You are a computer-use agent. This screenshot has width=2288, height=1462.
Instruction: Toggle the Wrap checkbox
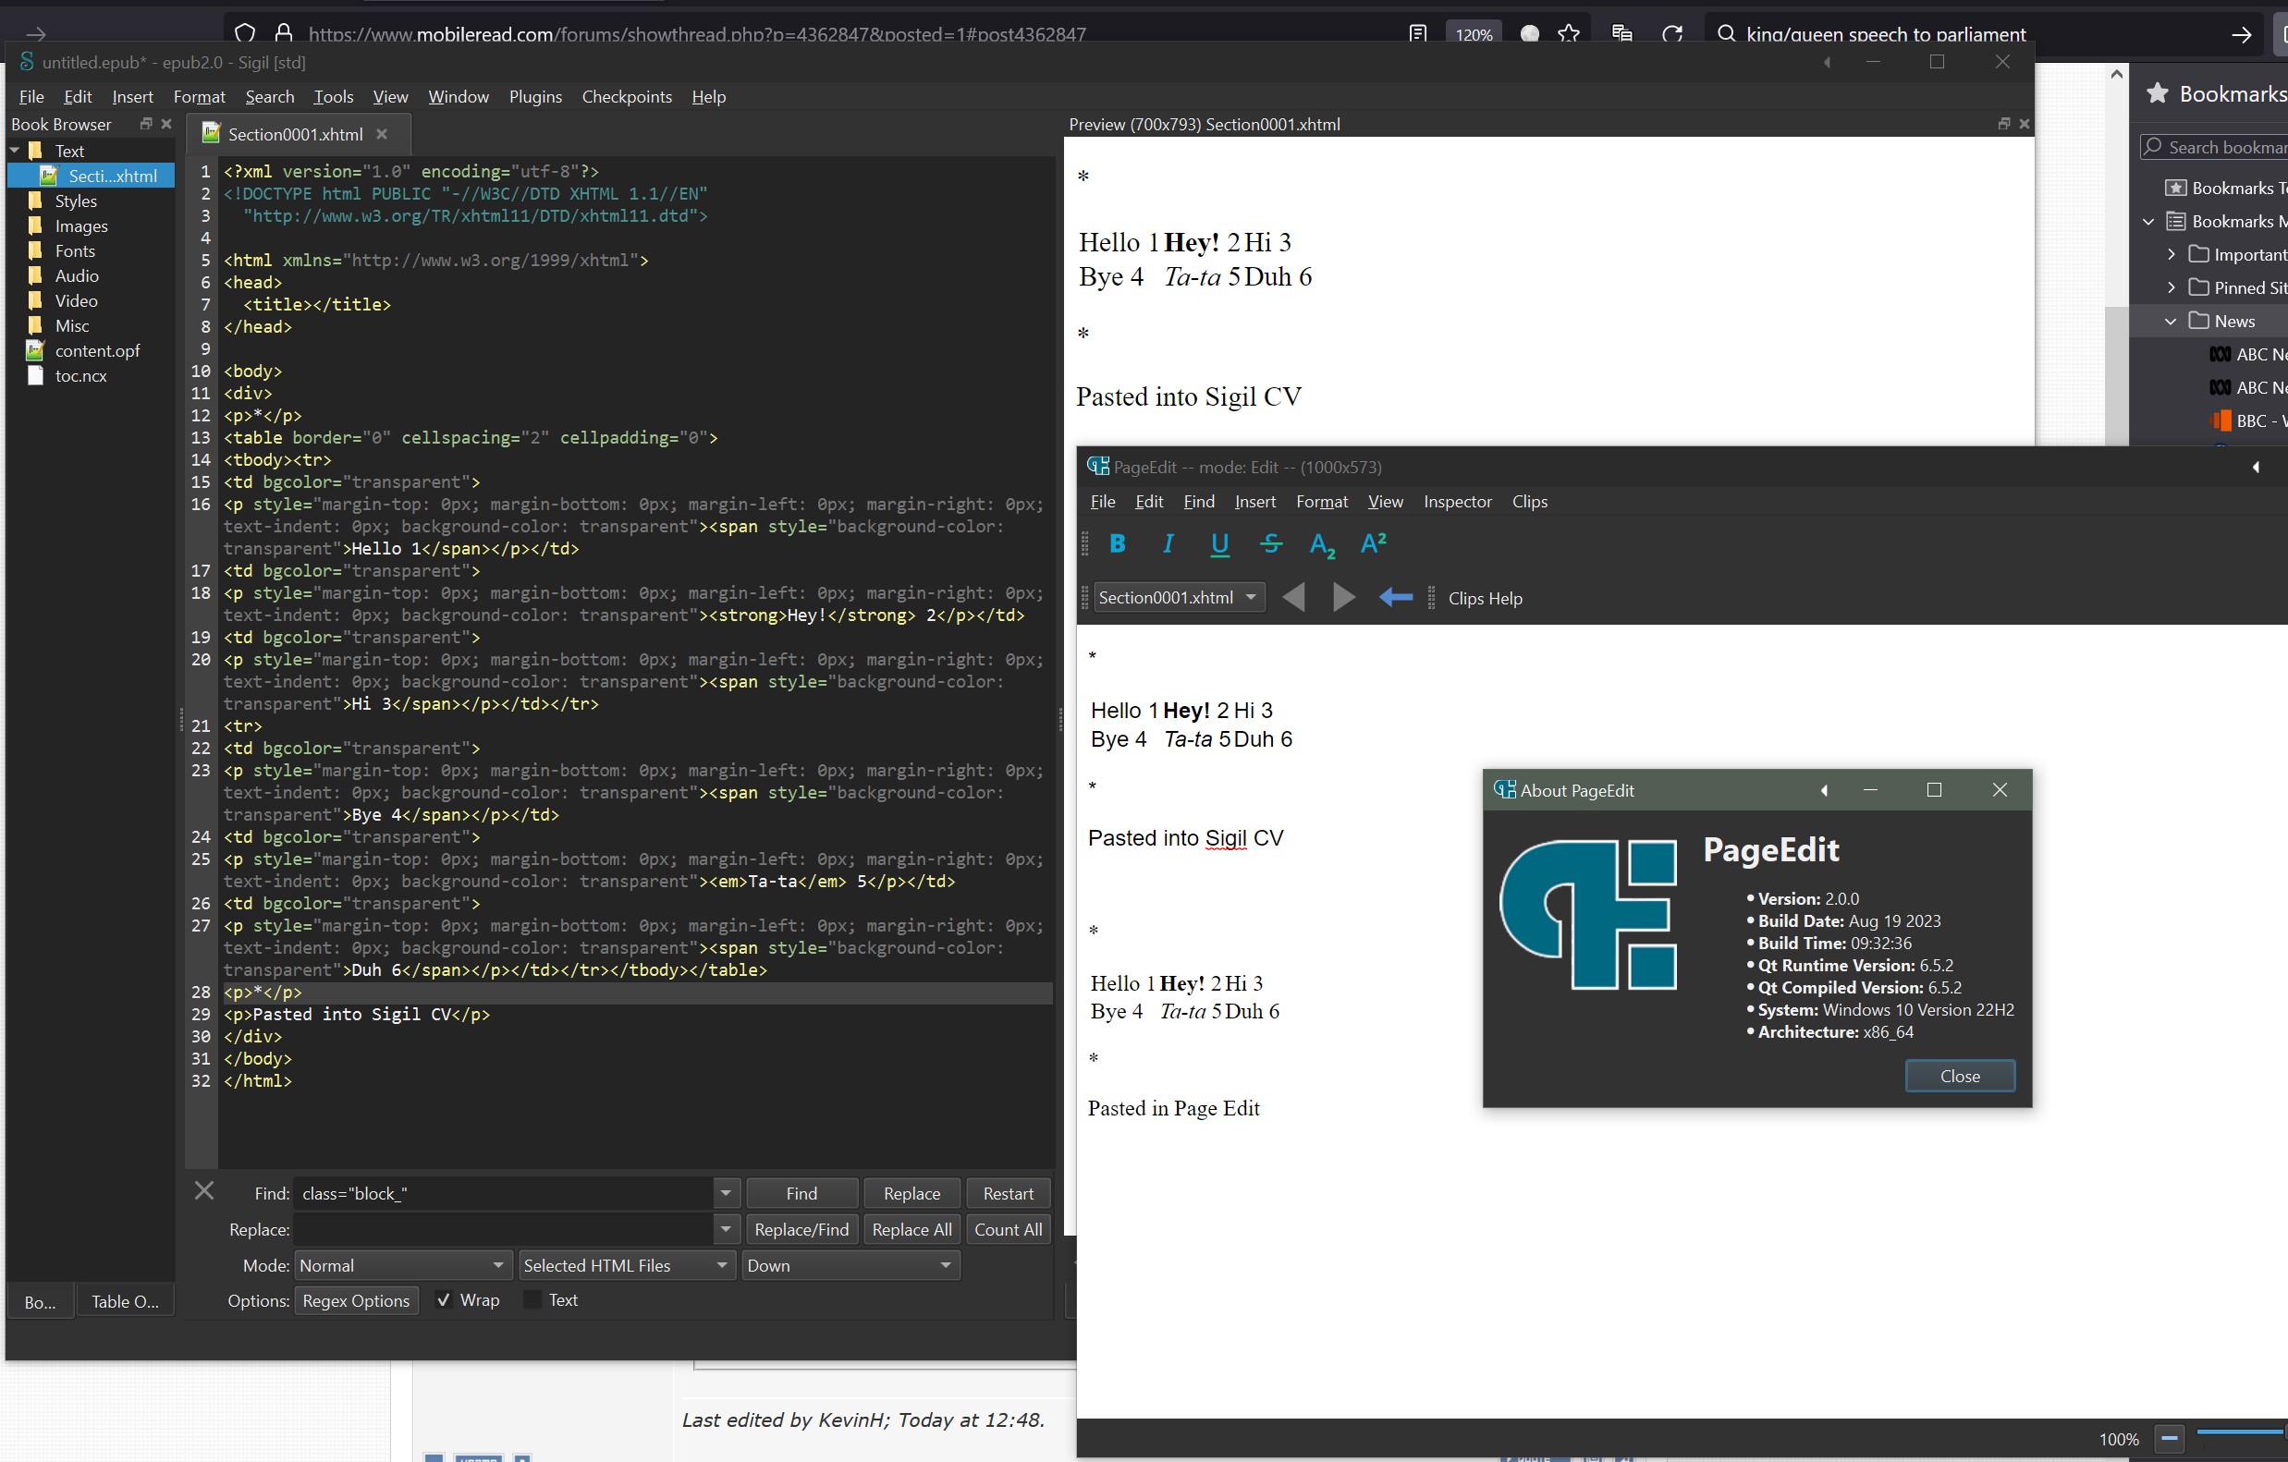point(444,1300)
